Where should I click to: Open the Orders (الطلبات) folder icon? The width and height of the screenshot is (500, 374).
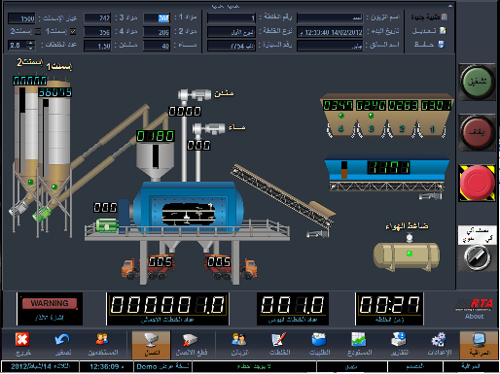(319, 345)
